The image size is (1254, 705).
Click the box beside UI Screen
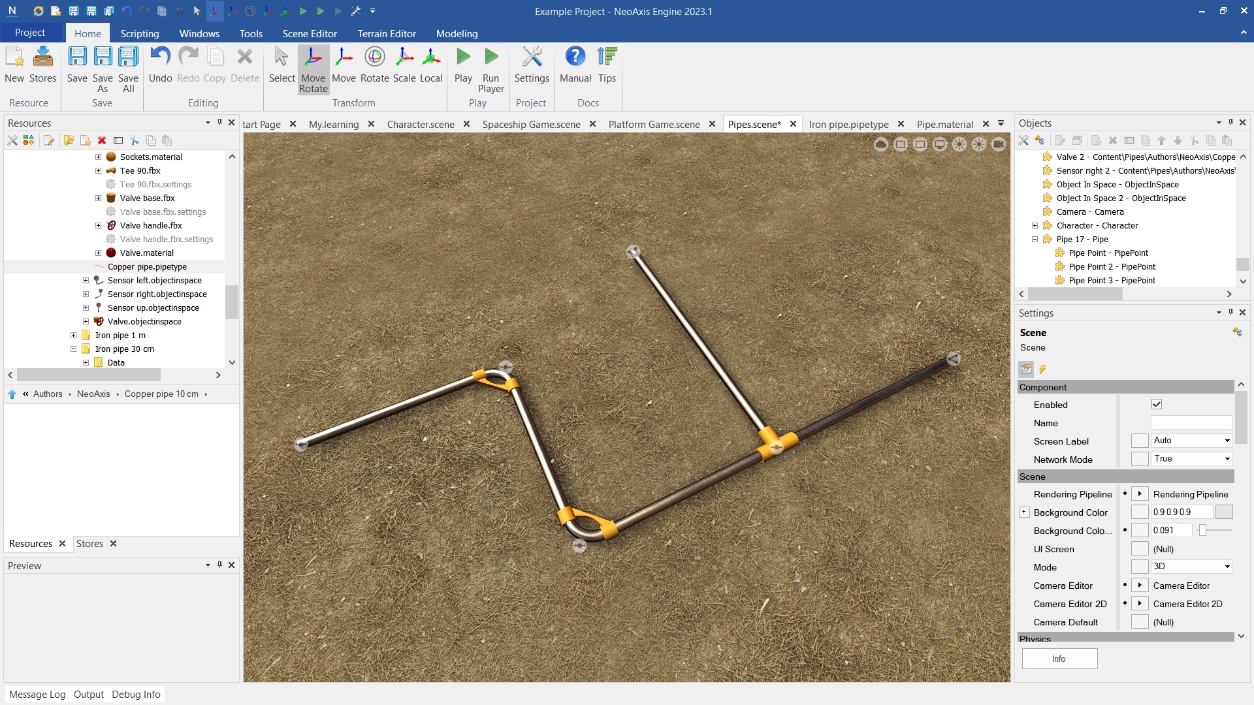[x=1139, y=549]
